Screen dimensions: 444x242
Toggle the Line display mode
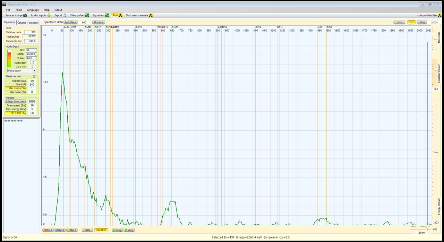[399, 22]
